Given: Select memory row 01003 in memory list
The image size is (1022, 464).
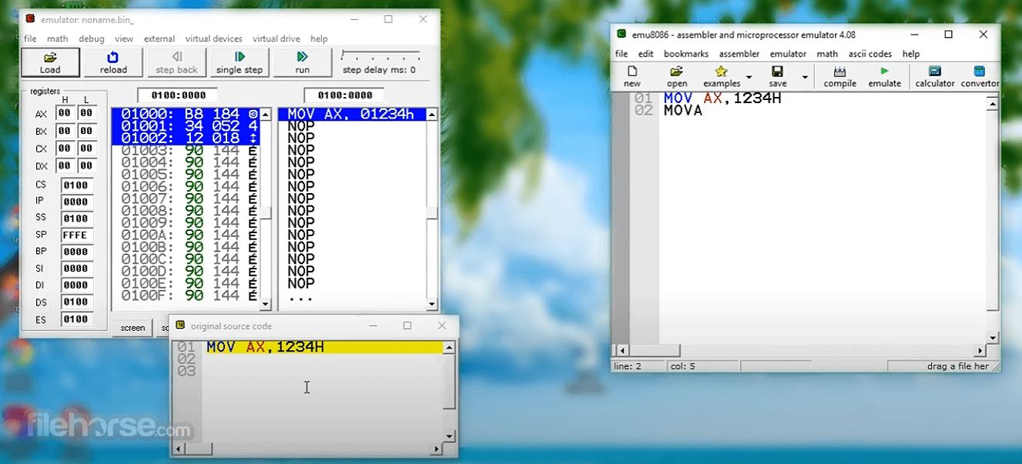Looking at the screenshot, I should coord(186,151).
